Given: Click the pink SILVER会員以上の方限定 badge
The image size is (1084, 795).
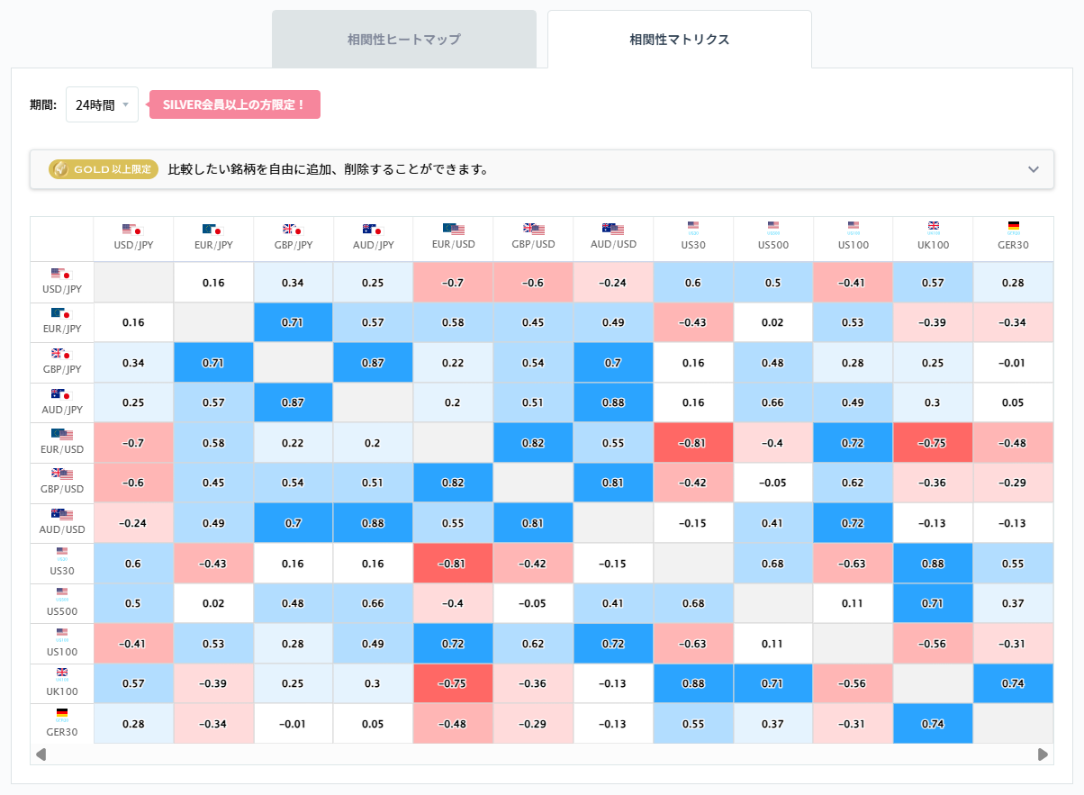Looking at the screenshot, I should (x=234, y=104).
